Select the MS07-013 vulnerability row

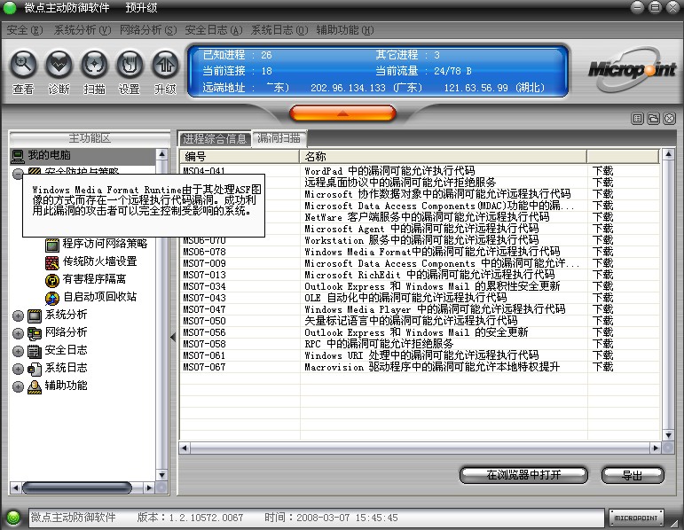click(420, 275)
